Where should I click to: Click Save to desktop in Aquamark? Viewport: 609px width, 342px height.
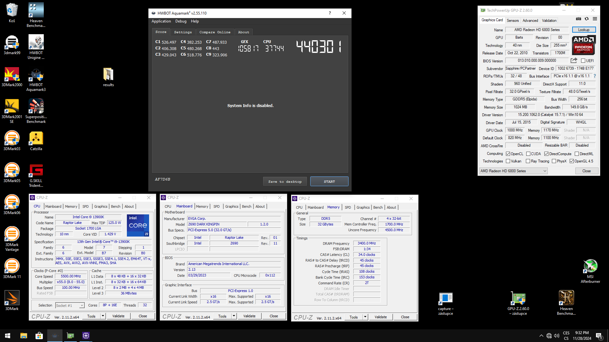point(285,181)
